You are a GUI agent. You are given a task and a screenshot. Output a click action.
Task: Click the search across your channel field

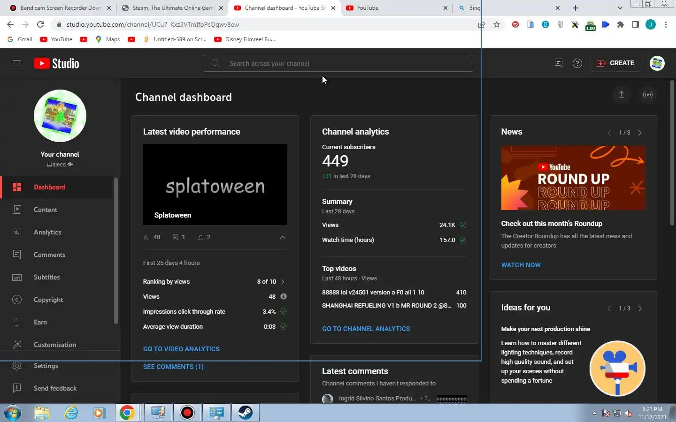click(338, 63)
